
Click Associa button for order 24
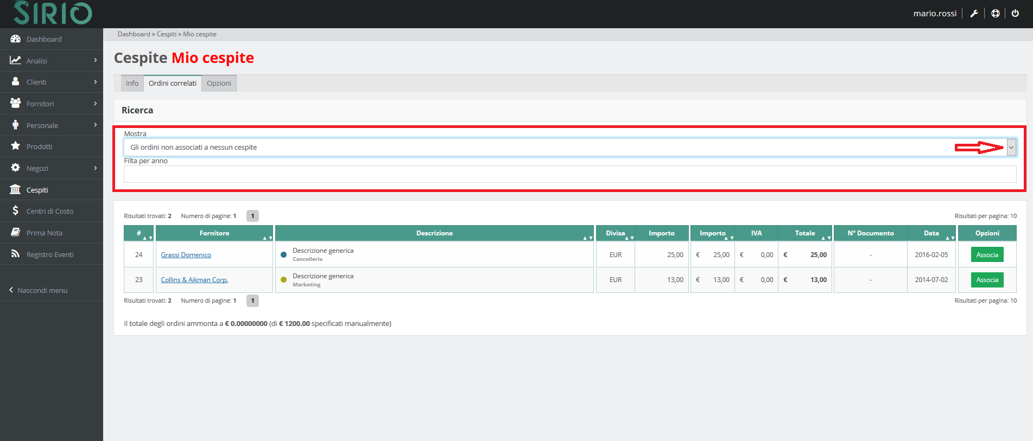point(987,255)
